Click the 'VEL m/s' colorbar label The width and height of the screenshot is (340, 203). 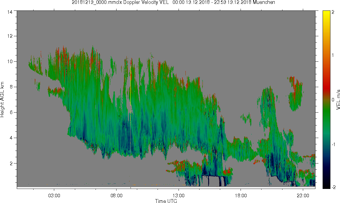[x=338, y=99]
